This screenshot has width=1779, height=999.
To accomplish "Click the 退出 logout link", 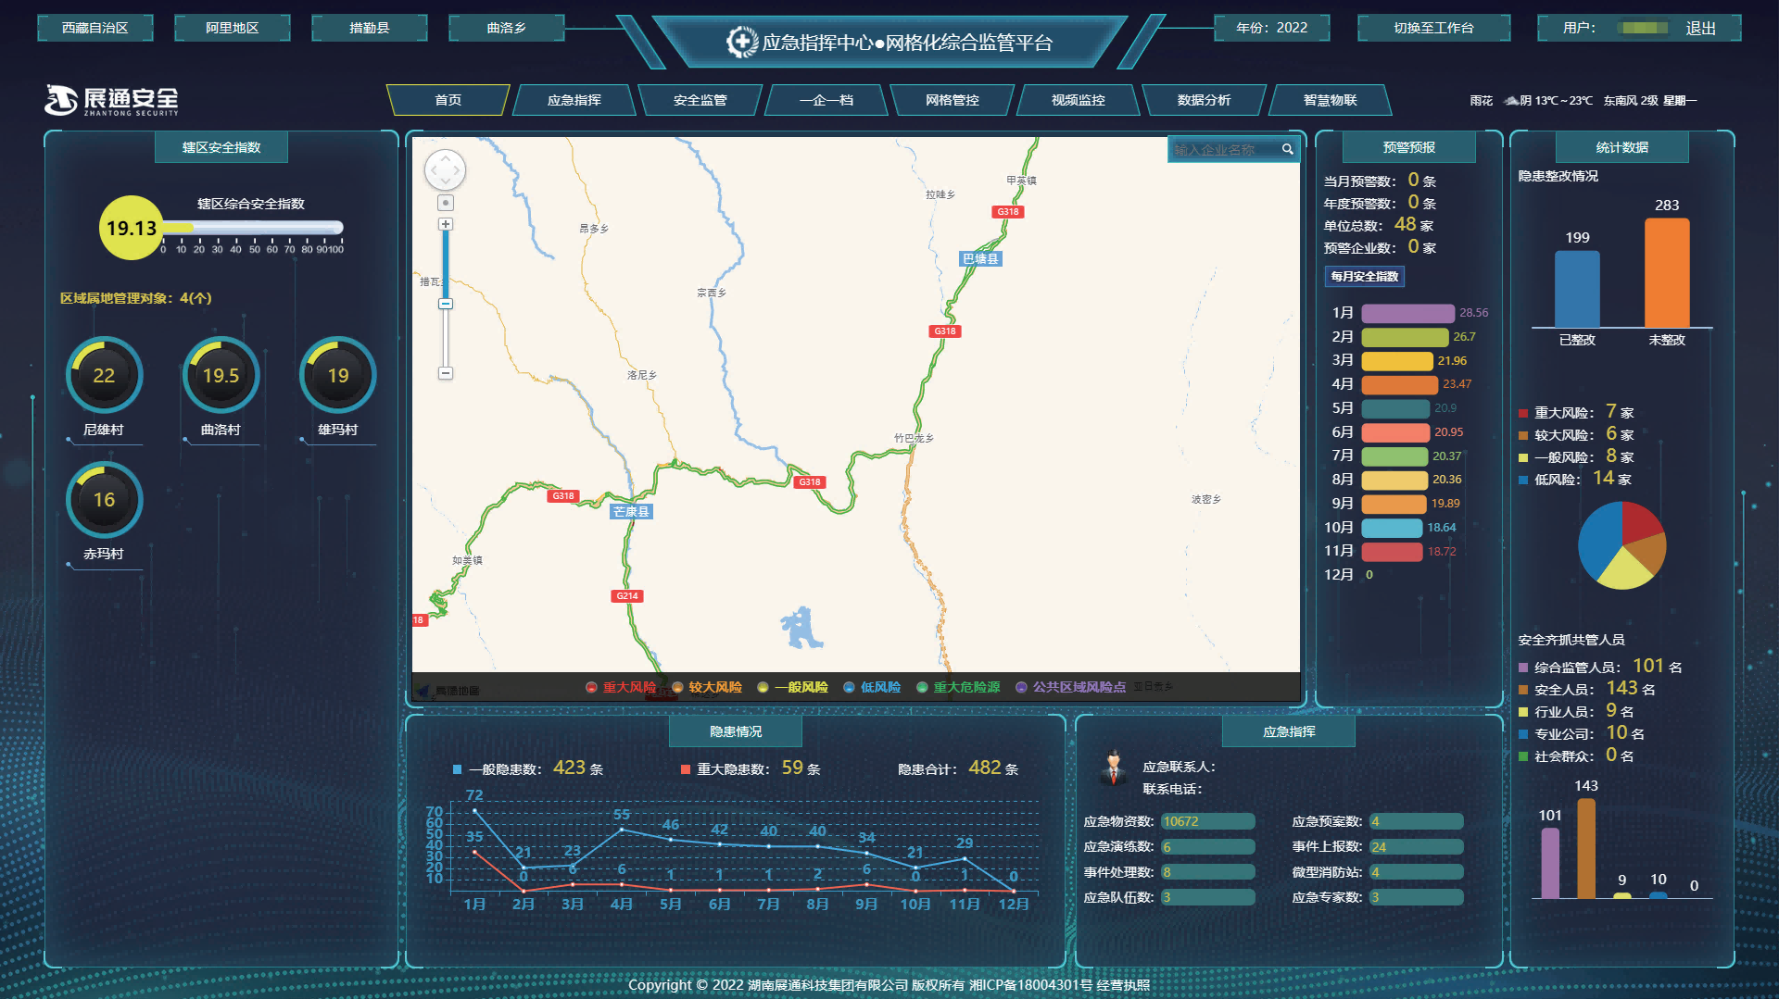I will tap(1701, 29).
